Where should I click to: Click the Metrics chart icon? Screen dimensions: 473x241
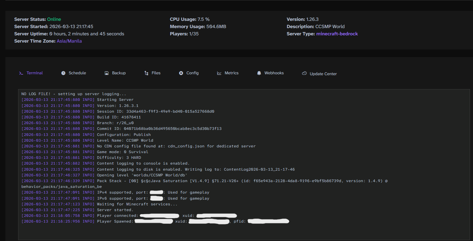219,73
